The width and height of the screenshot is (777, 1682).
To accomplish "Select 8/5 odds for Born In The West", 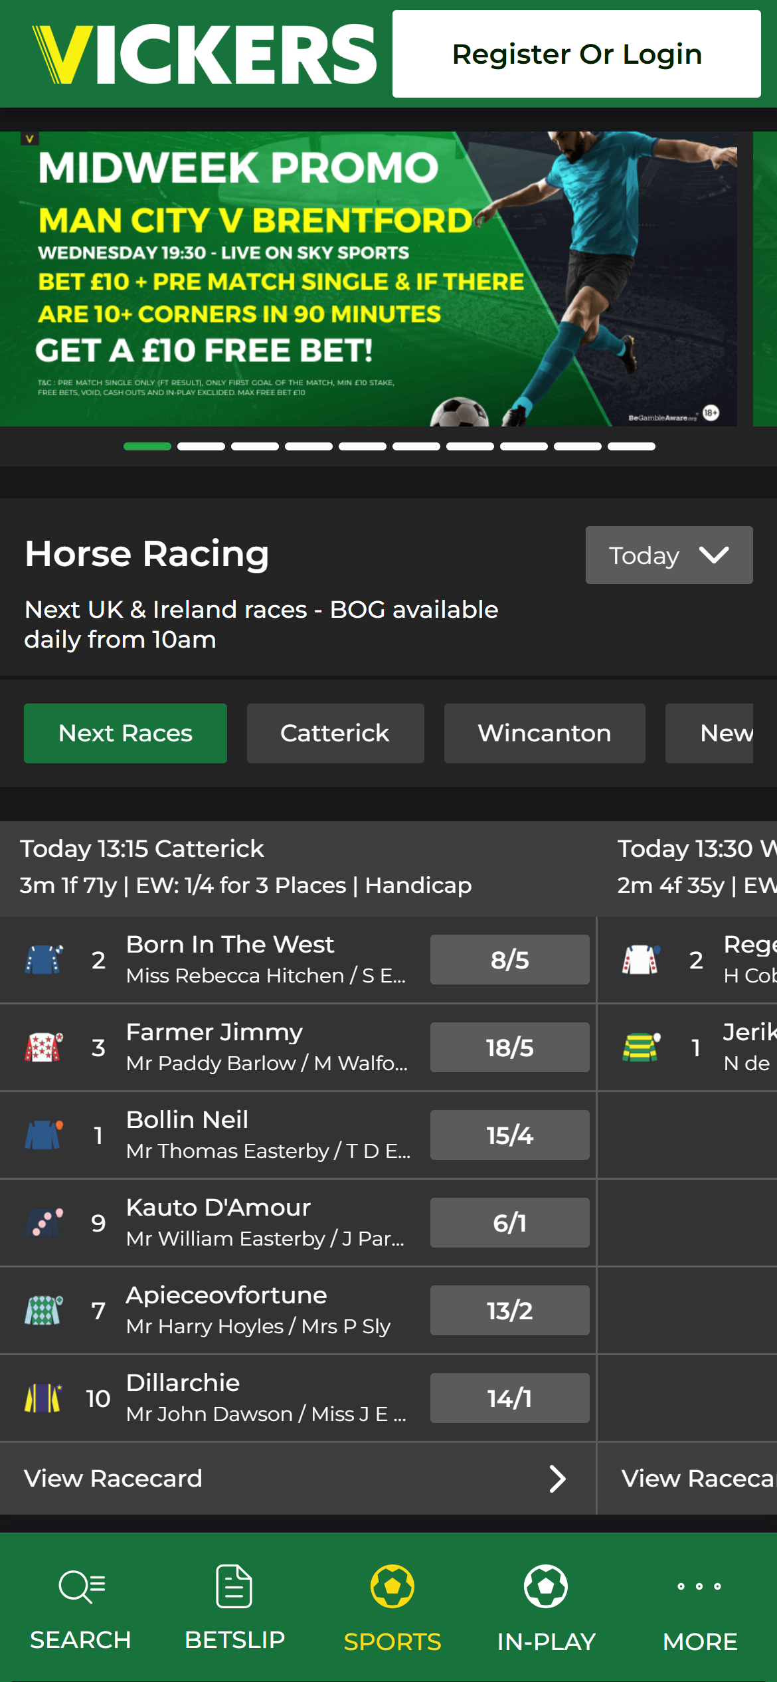I will point(509,960).
